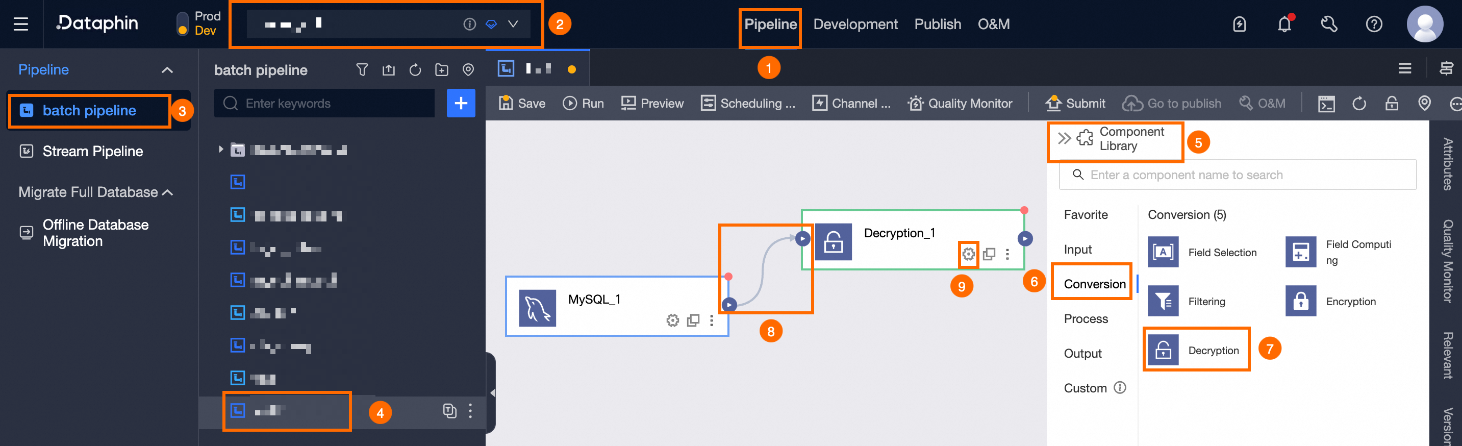Select the MySQL_1 node on canvas
The height and width of the screenshot is (446, 1462).
pyautogui.click(x=617, y=306)
